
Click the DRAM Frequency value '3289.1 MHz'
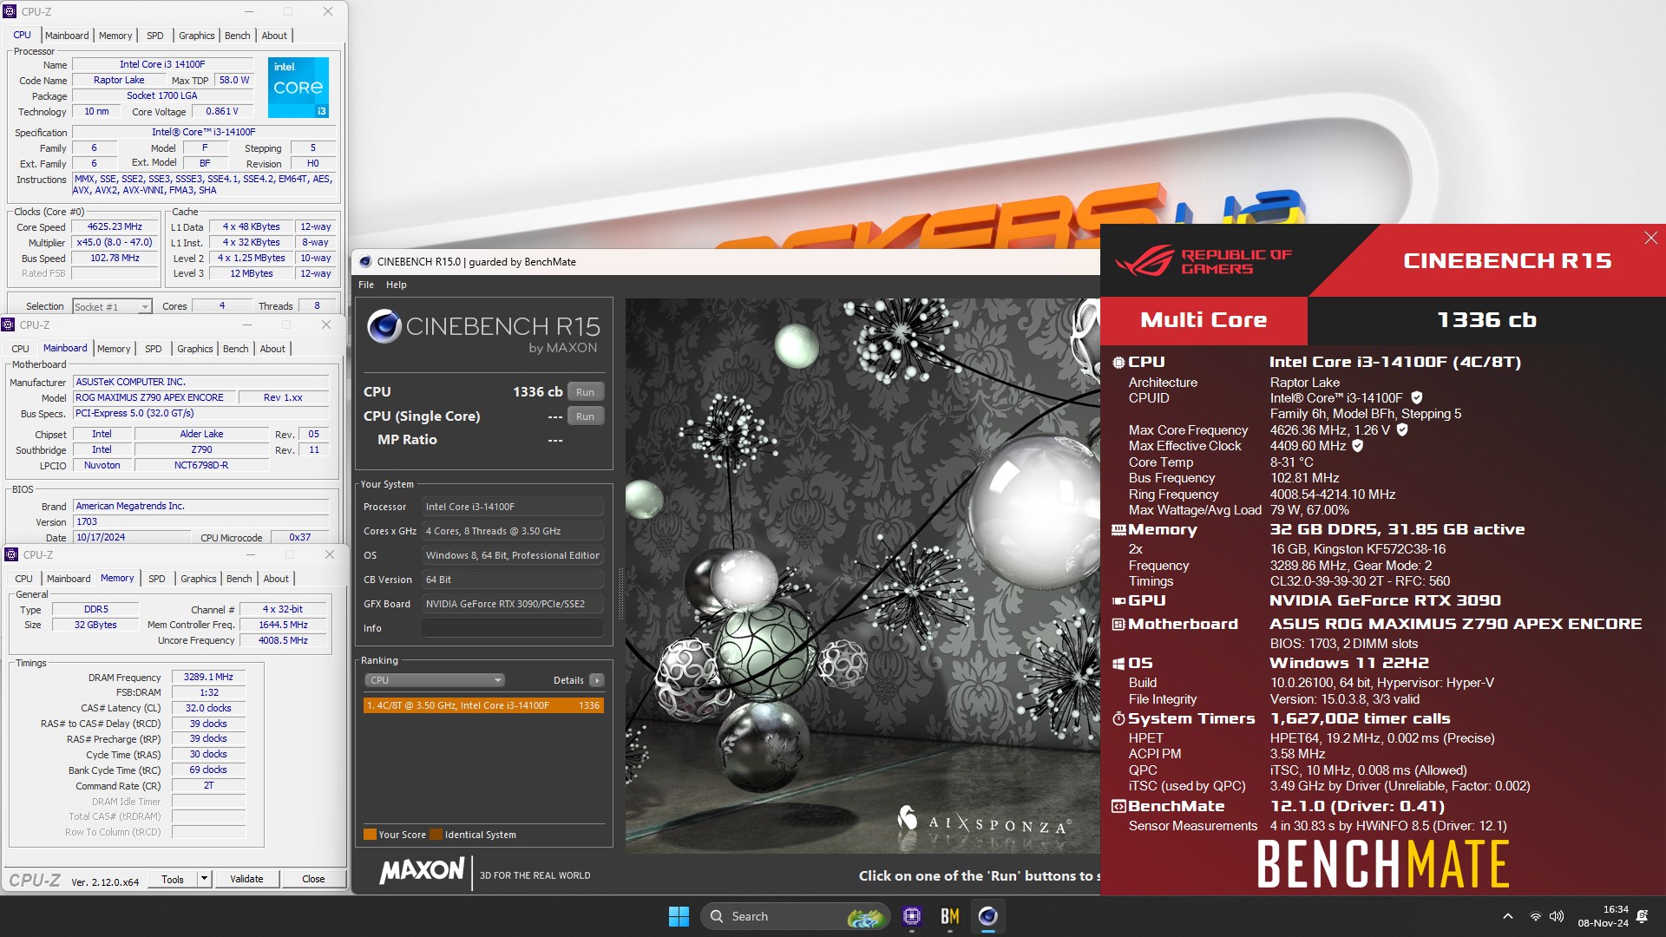click(x=208, y=677)
